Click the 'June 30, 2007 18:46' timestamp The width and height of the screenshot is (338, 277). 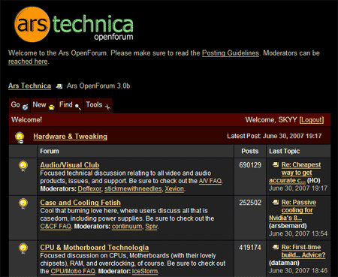point(298,271)
